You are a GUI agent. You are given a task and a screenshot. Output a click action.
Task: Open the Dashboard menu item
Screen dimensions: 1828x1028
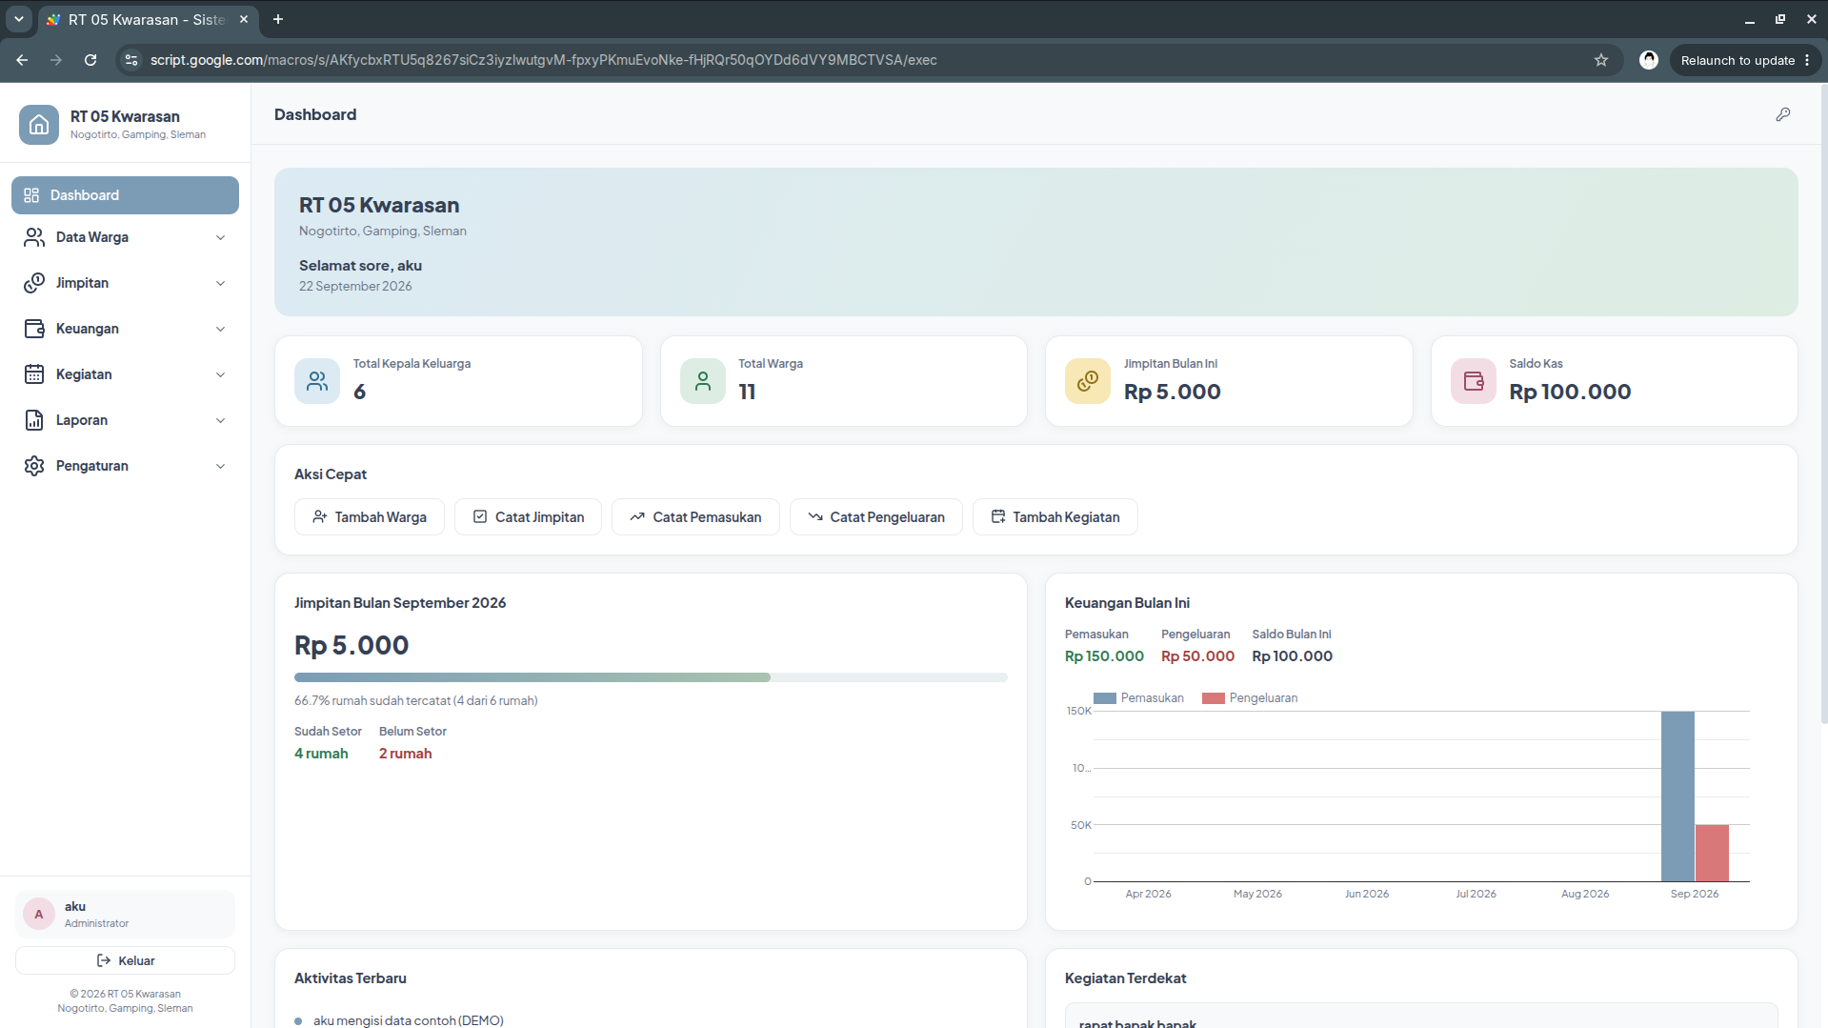(125, 195)
